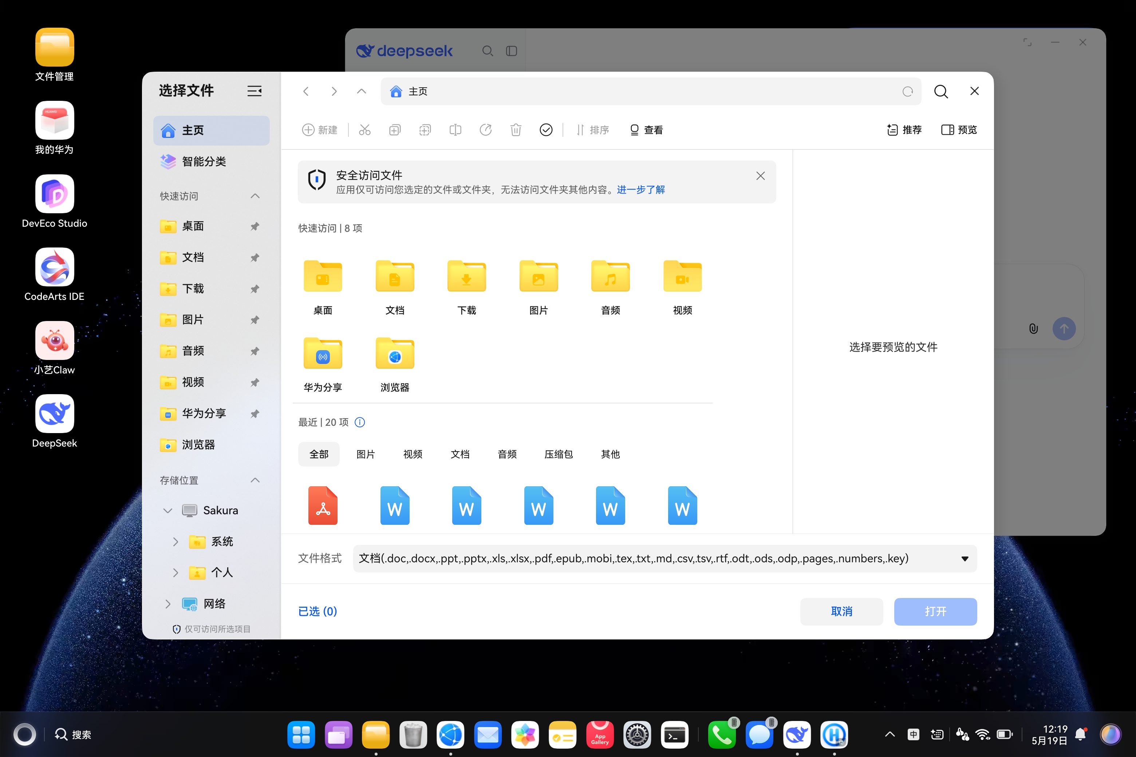Open the 桌面 folder in main area
1136x757 pixels.
click(x=323, y=287)
